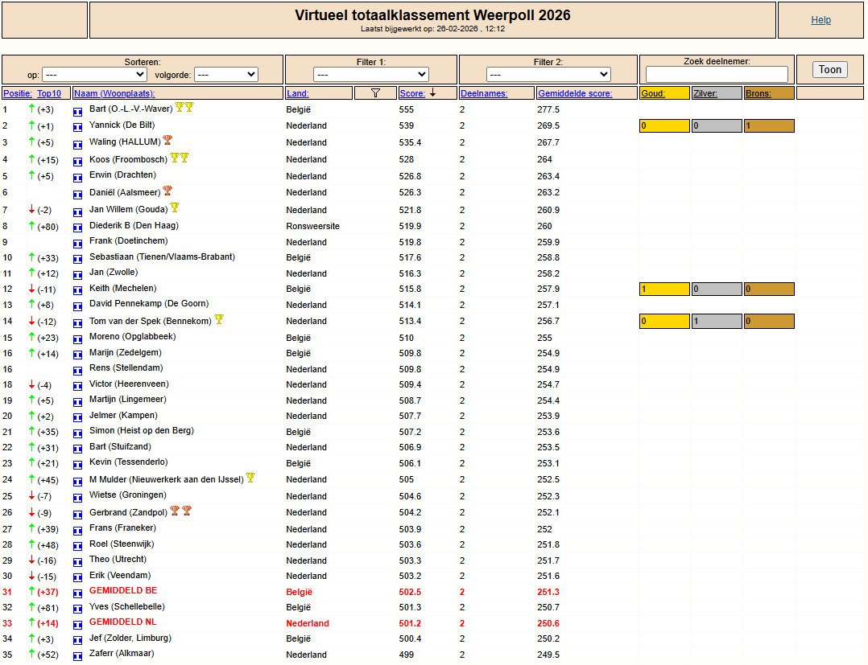Expand the Filter 1 dropdown

pyautogui.click(x=370, y=74)
